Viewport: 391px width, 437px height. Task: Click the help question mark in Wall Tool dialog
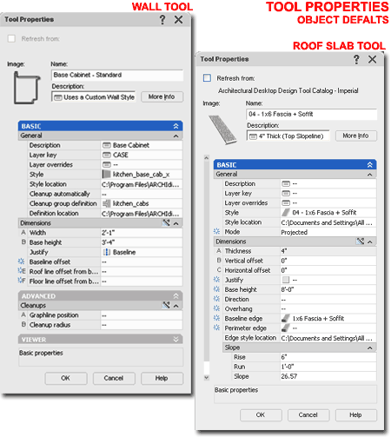[x=162, y=20]
